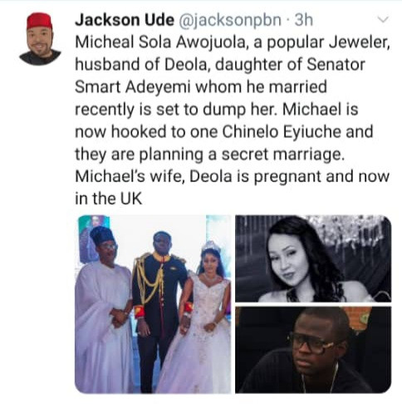Click the man in white agbada
Screen dimensions: 402x404
click(104, 310)
